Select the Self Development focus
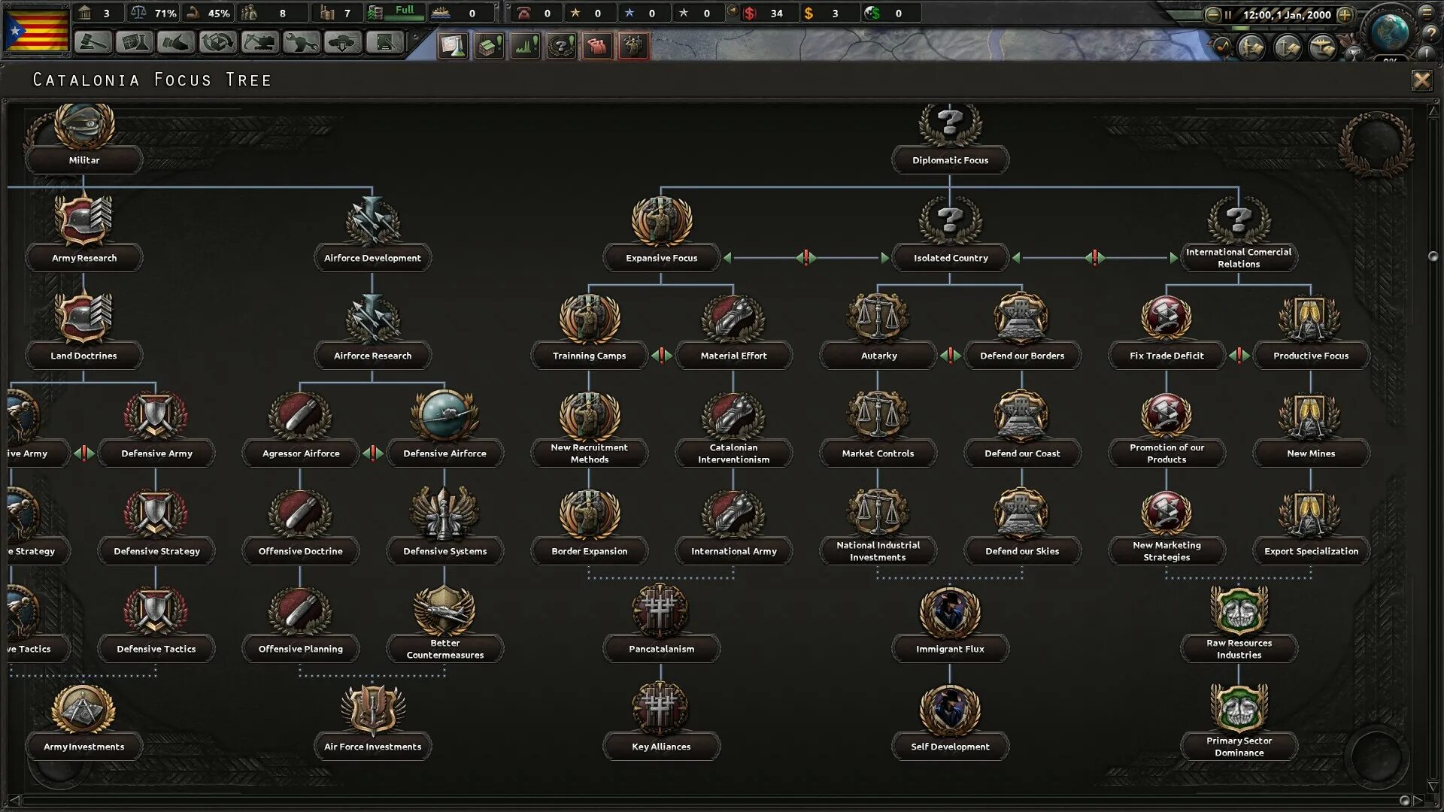1444x812 pixels. (950, 720)
